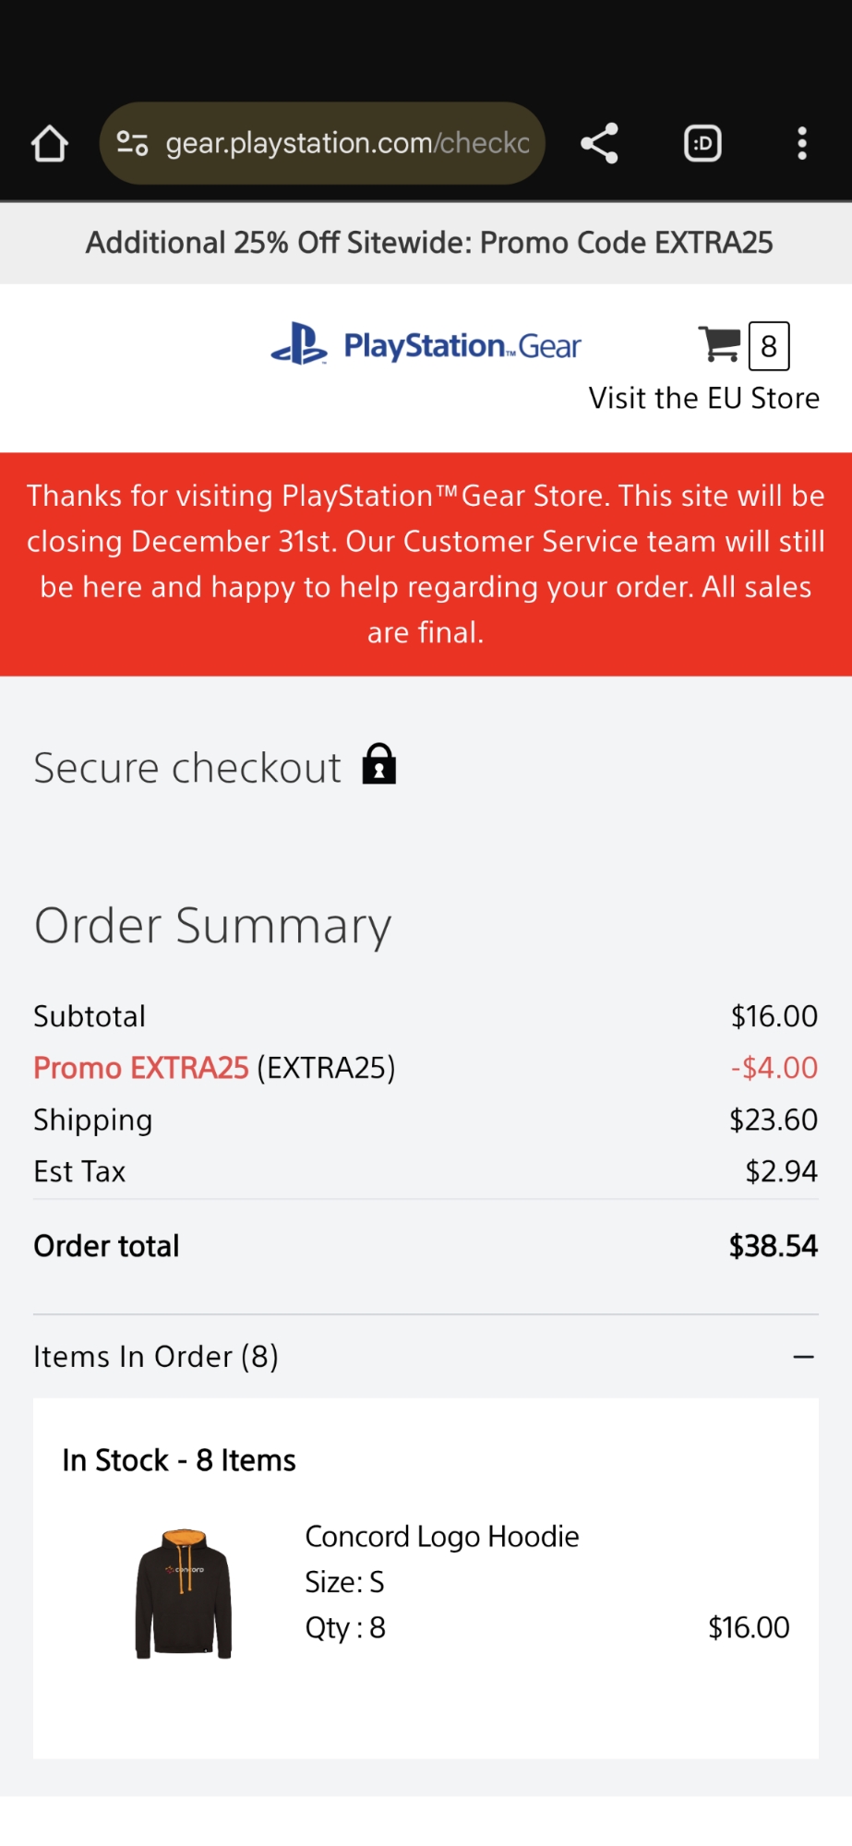Screen dimensions: 852x1846
Task: Open the shopping cart icon
Action: click(719, 344)
